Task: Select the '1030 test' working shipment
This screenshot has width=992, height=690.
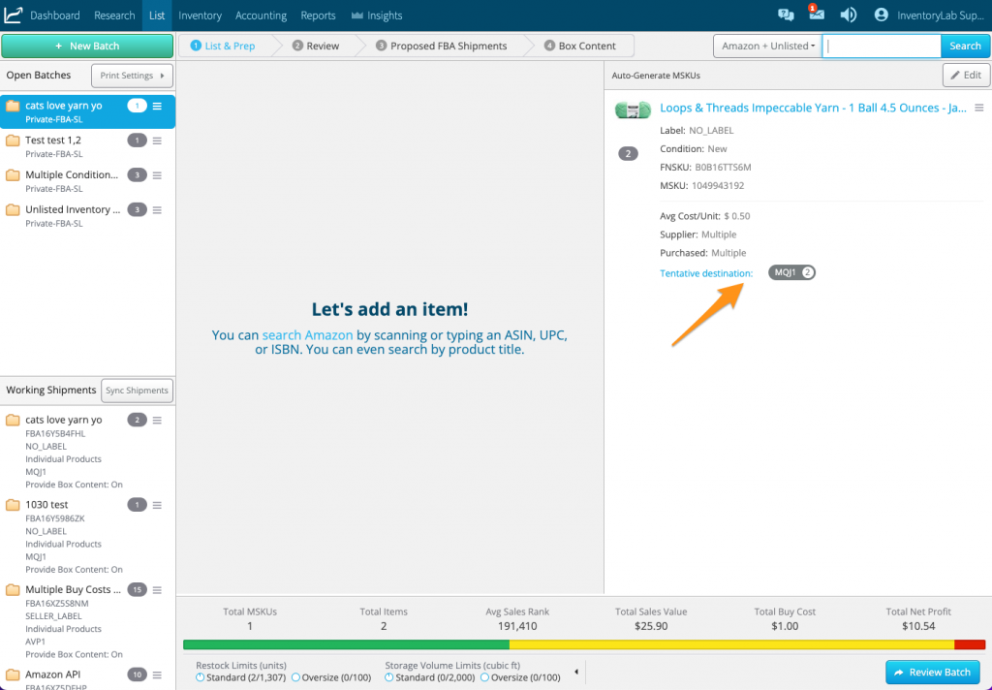Action: 88,537
